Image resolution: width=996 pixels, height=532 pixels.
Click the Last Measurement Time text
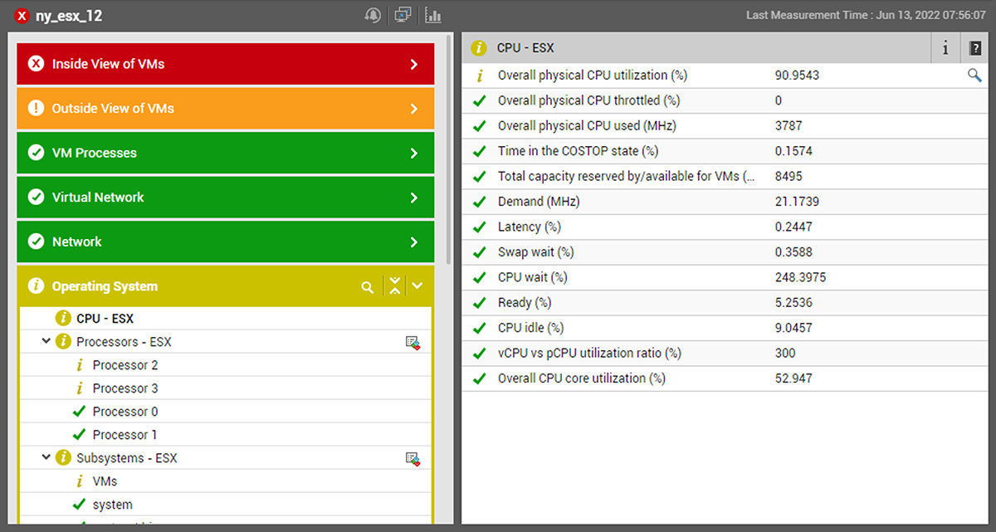[866, 15]
